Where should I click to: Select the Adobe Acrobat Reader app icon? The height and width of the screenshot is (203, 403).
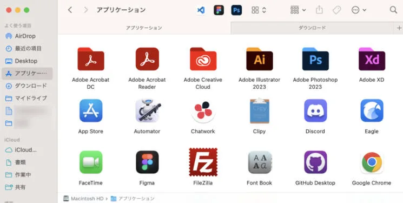click(147, 59)
